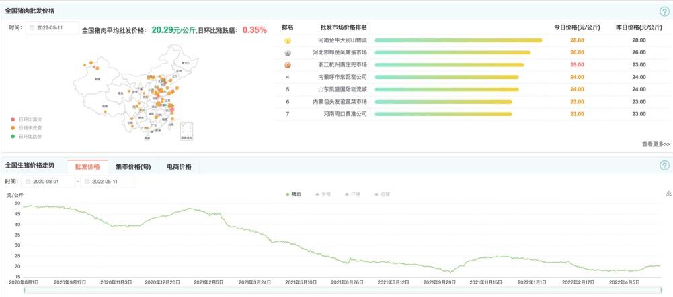Image resolution: width=673 pixels, height=297 pixels.
Task: Select market 河南周口黄淮公司
Action: pos(345,114)
